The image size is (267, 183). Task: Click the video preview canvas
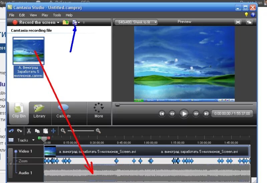(185, 64)
